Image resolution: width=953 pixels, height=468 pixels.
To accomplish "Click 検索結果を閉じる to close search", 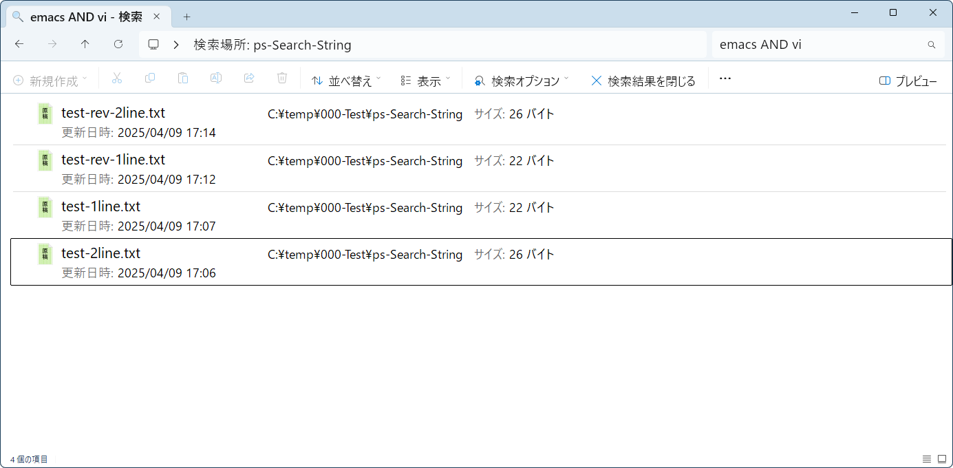I will [x=643, y=81].
